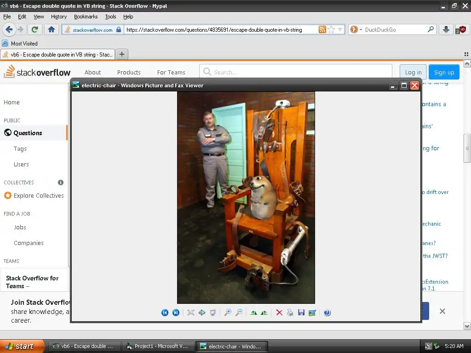The width and height of the screenshot is (471, 353).
Task: Select the Best Fit icon in viewer
Action: pyautogui.click(x=191, y=313)
